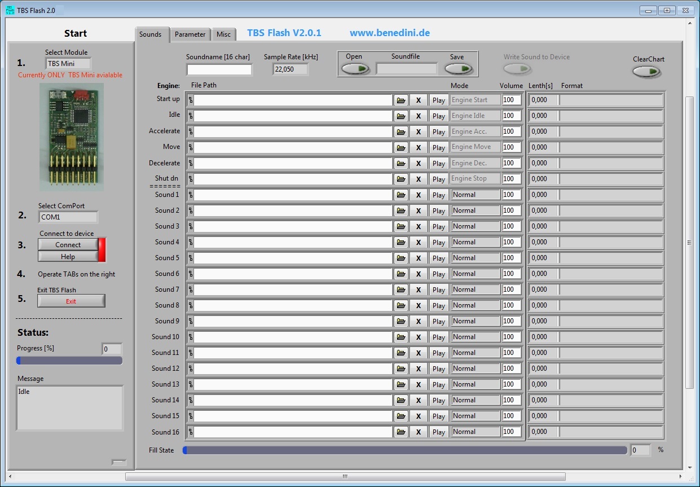Browse file for Sound 10
700x487 pixels.
[401, 337]
